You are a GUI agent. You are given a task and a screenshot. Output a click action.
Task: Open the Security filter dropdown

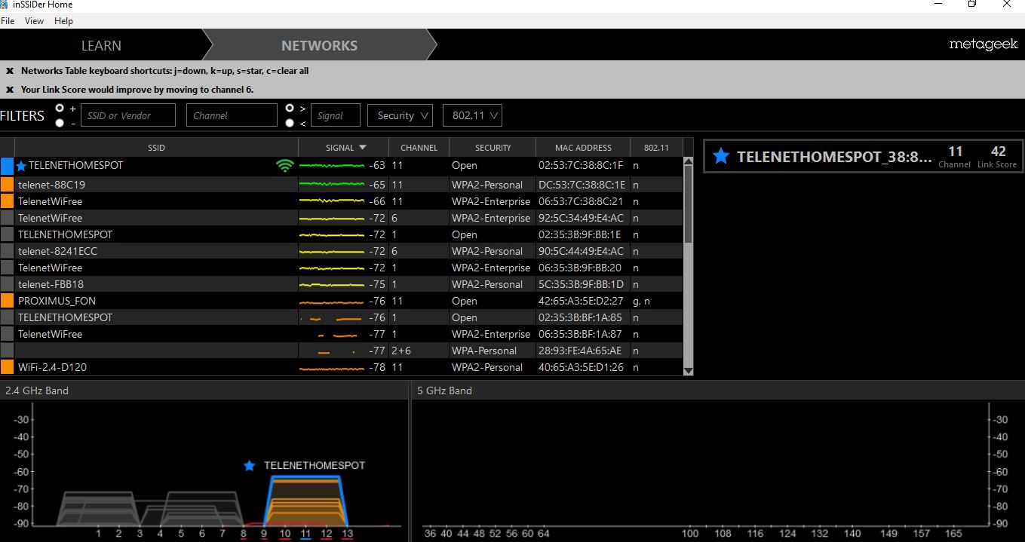[x=400, y=115]
